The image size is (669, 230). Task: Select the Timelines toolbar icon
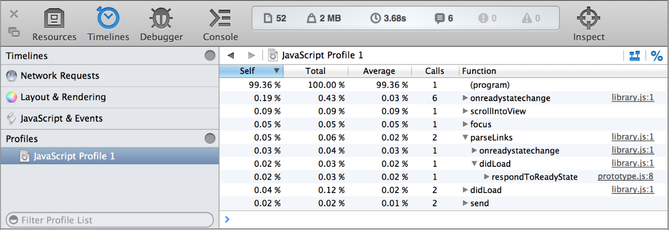108,19
